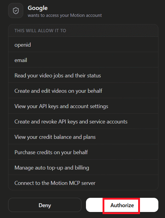Deny the access request

pos(45,205)
